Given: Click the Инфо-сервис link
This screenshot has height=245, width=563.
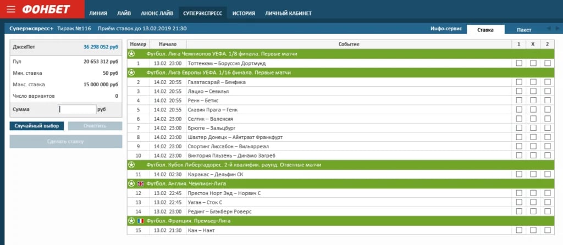Looking at the screenshot, I should [x=446, y=29].
